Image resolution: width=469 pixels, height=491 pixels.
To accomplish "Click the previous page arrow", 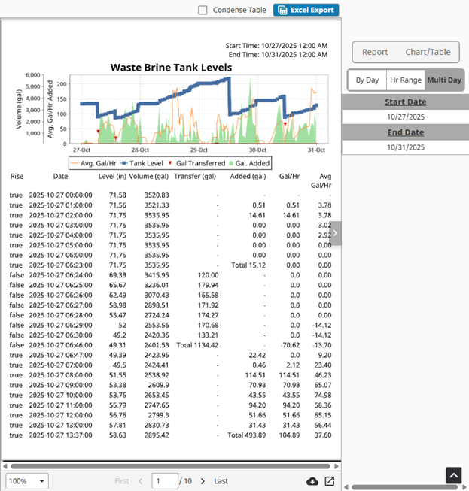I will pyautogui.click(x=140, y=481).
